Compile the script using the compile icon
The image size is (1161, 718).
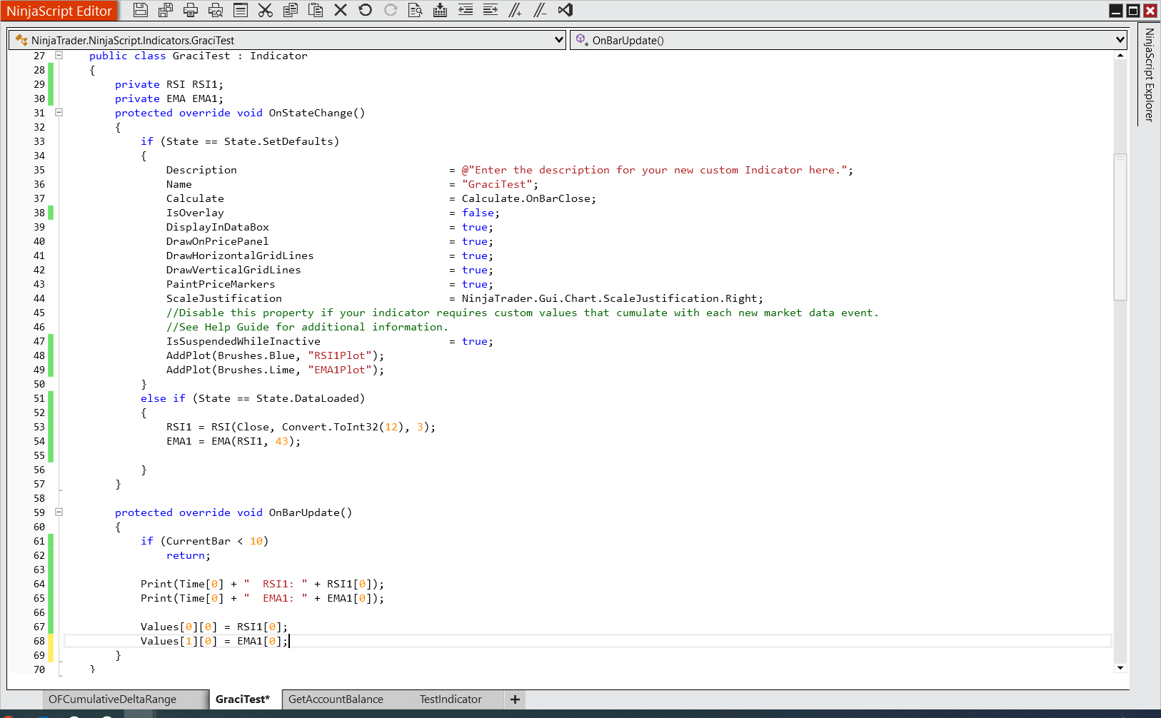(441, 10)
